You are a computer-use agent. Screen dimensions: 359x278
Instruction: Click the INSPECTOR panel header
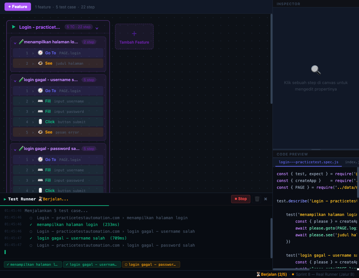(x=288, y=4)
